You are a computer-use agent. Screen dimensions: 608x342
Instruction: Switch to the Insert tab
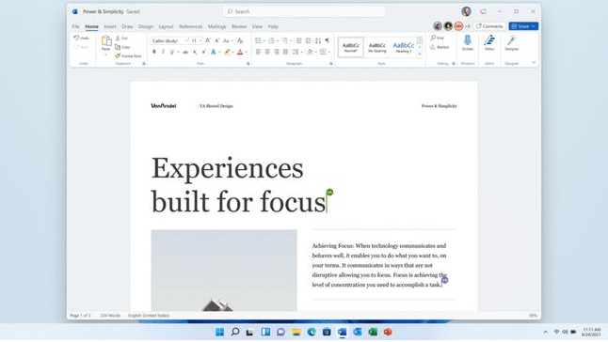click(x=110, y=26)
